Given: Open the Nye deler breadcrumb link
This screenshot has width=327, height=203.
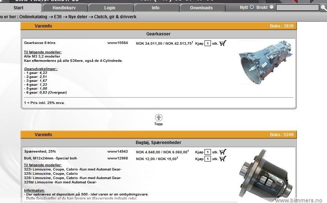Looking at the screenshot, I should 78,17.
